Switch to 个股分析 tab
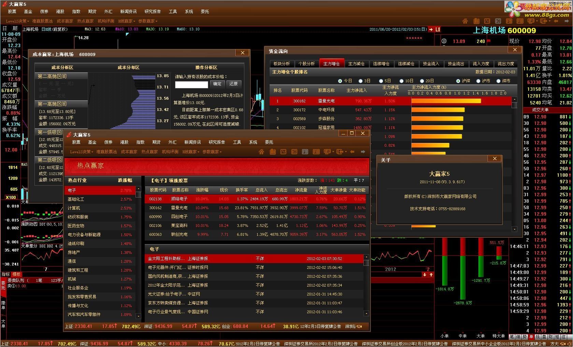 click(x=306, y=64)
